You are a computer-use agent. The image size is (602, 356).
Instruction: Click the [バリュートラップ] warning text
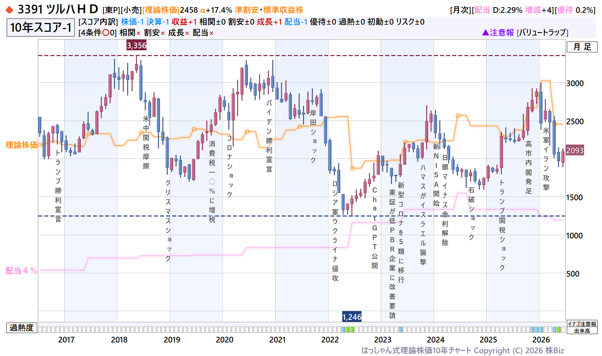coord(542,32)
